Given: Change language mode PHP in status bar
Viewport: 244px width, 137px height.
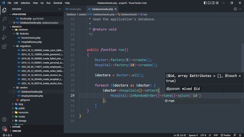Looking at the screenshot, I should (x=216, y=135).
